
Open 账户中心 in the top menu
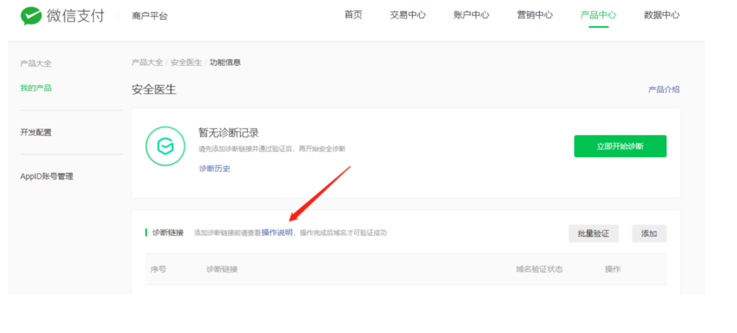tap(471, 15)
